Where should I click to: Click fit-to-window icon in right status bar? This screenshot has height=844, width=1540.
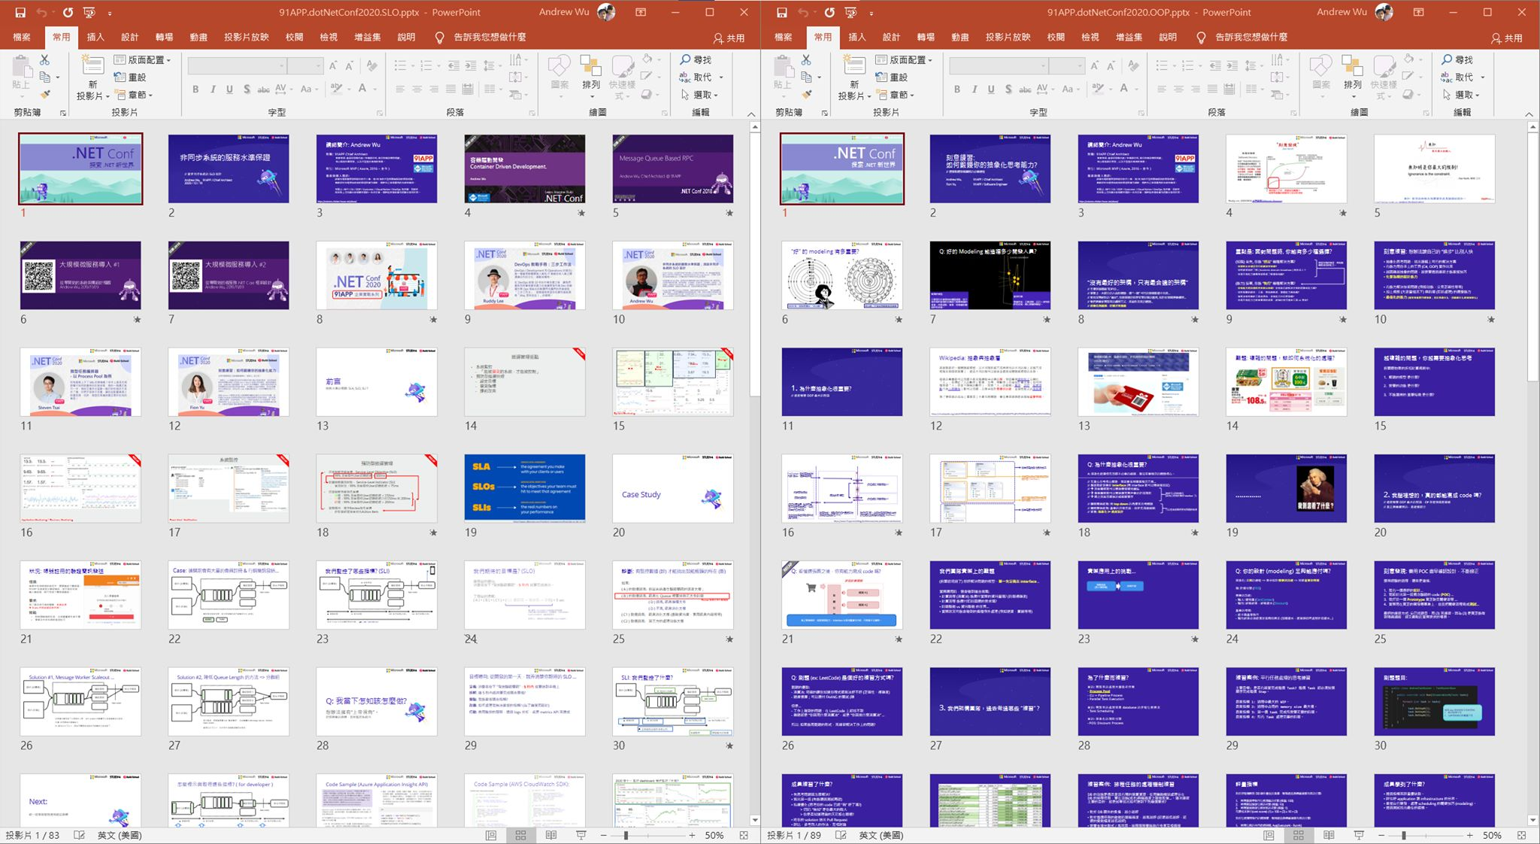(1522, 835)
